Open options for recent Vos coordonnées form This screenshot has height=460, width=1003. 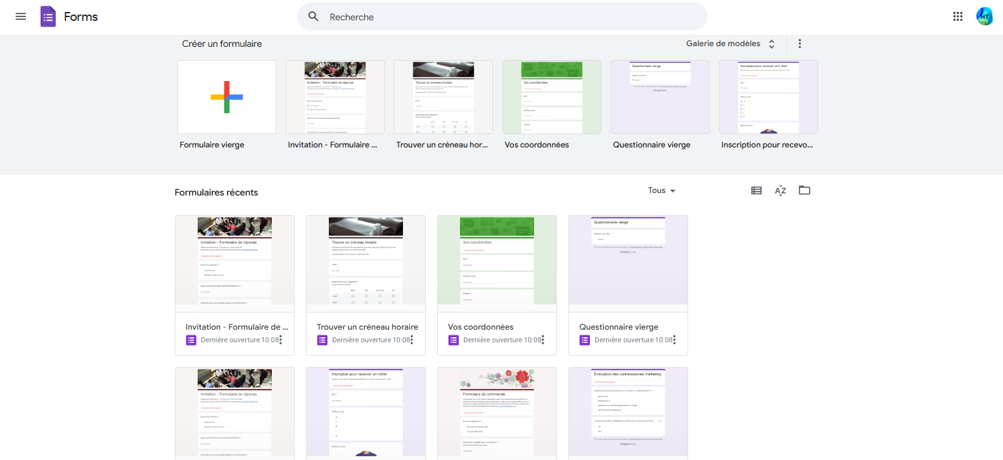[543, 340]
